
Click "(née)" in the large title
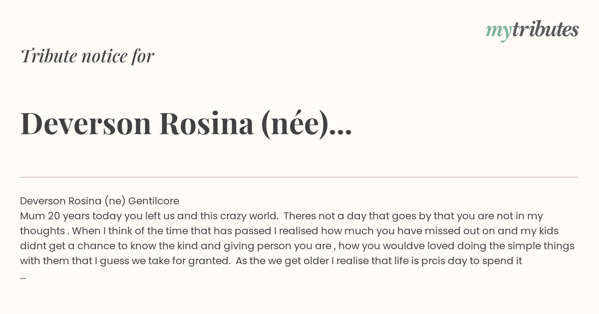coord(295,124)
